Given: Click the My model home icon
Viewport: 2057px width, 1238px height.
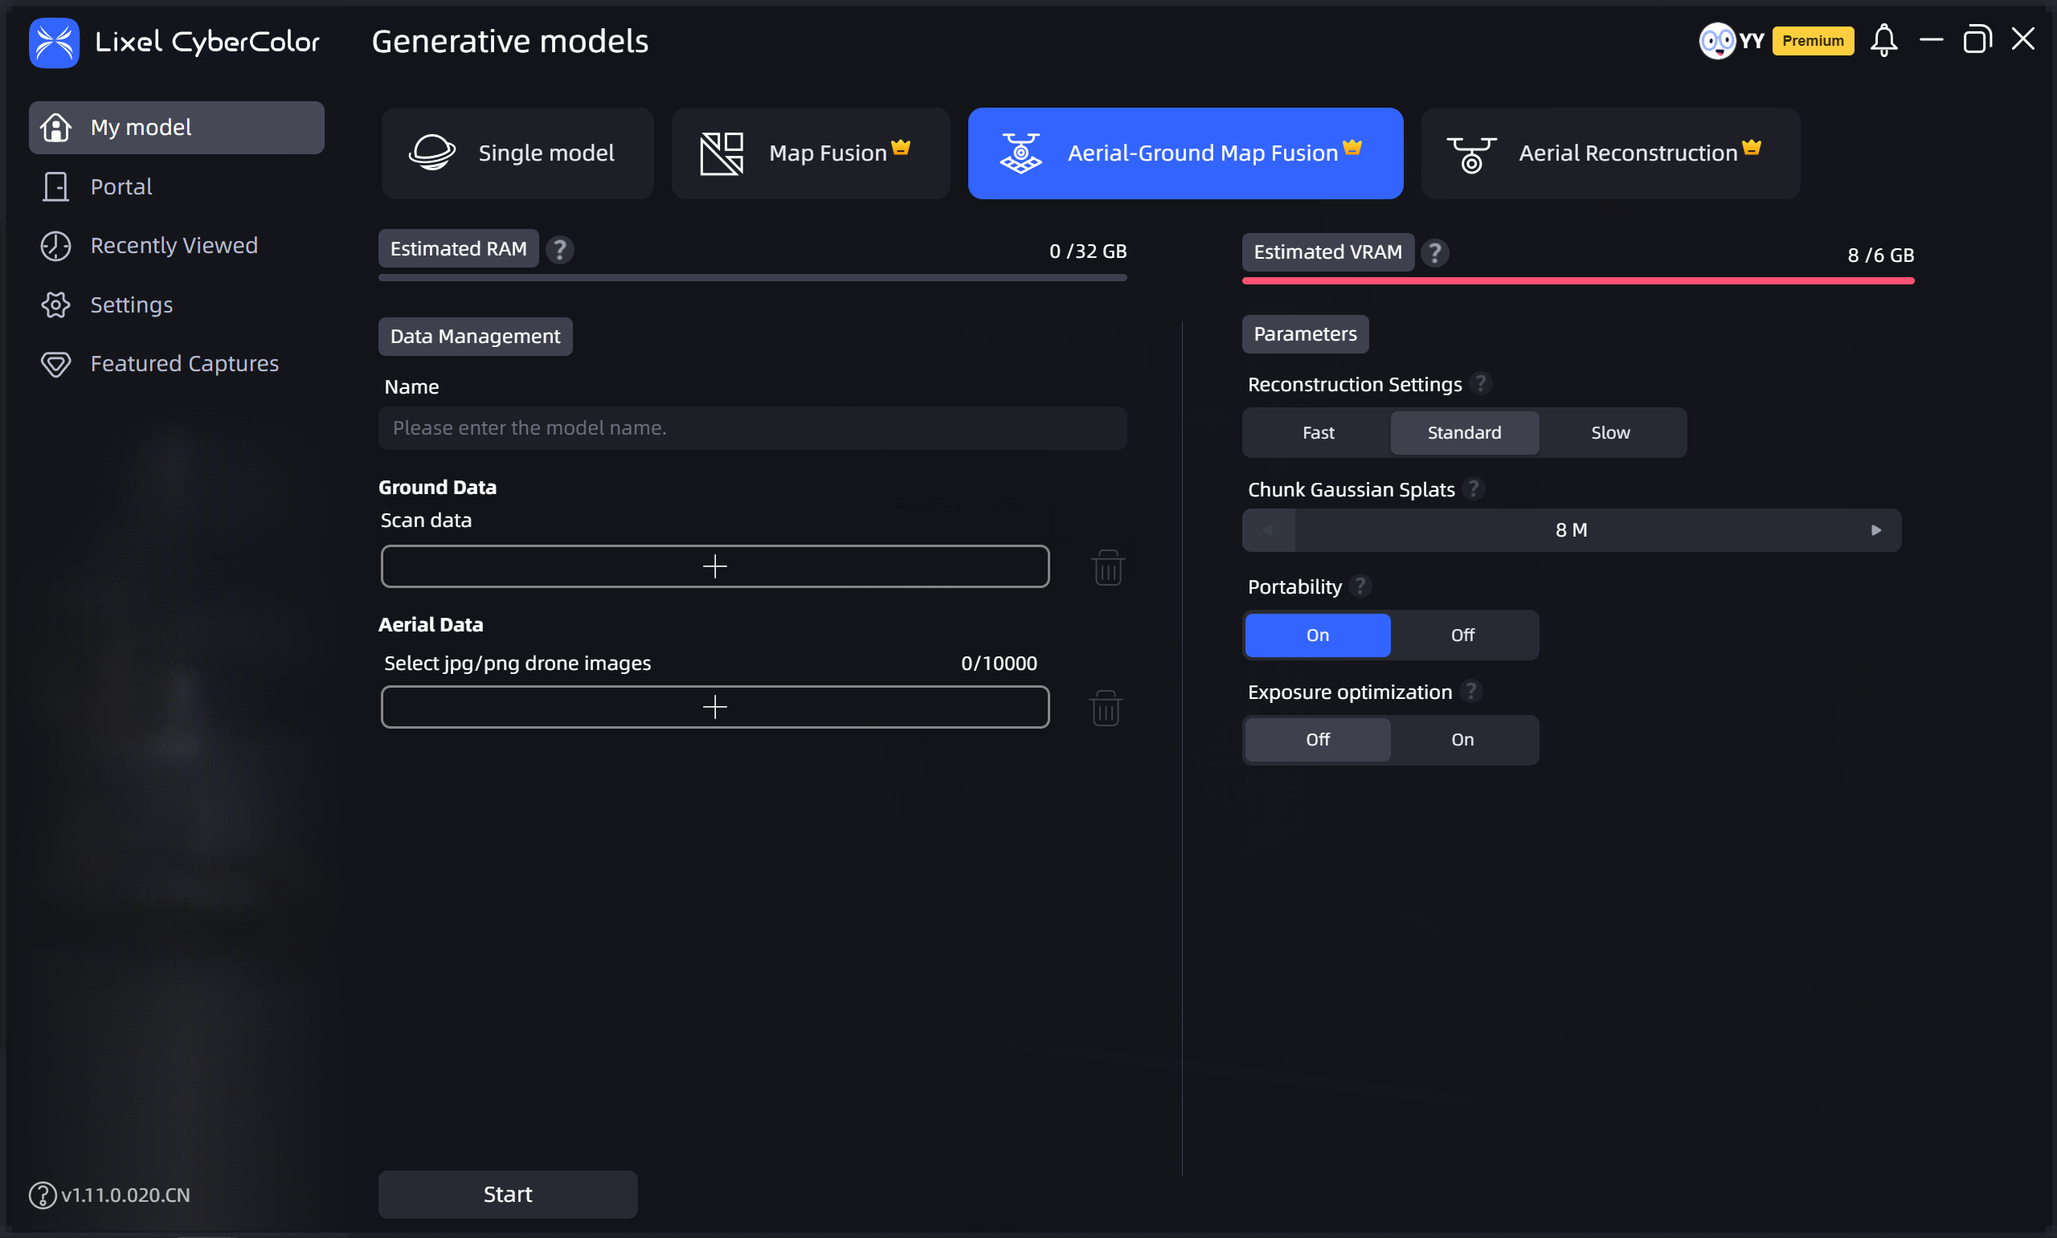Looking at the screenshot, I should pyautogui.click(x=56, y=128).
